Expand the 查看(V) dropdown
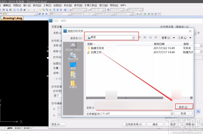Screen dimensions: 203x134 click(174, 38)
